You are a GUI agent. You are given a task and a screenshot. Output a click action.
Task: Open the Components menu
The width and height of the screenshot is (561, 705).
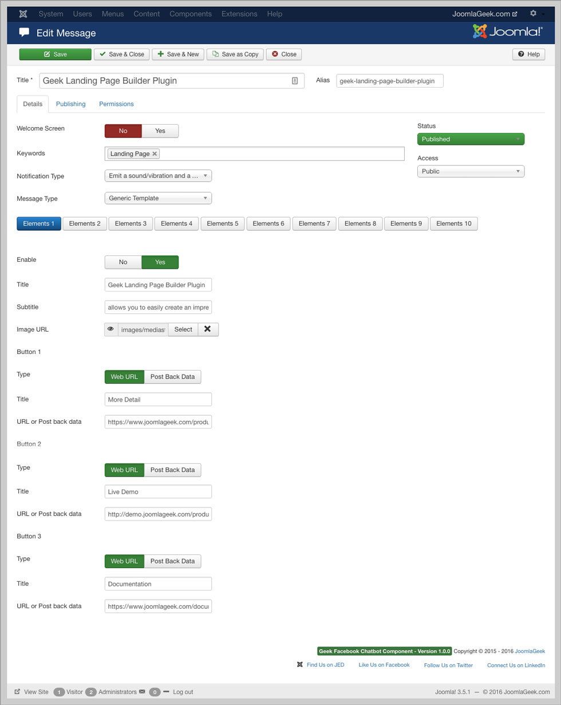point(191,14)
